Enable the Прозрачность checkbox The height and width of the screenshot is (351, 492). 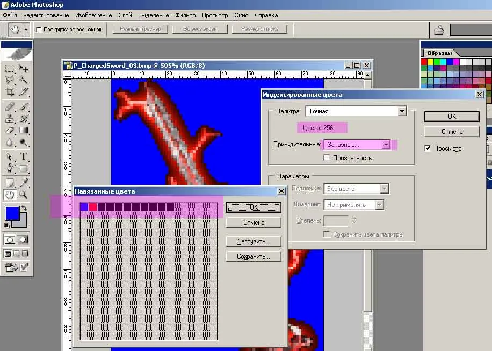[x=327, y=158]
